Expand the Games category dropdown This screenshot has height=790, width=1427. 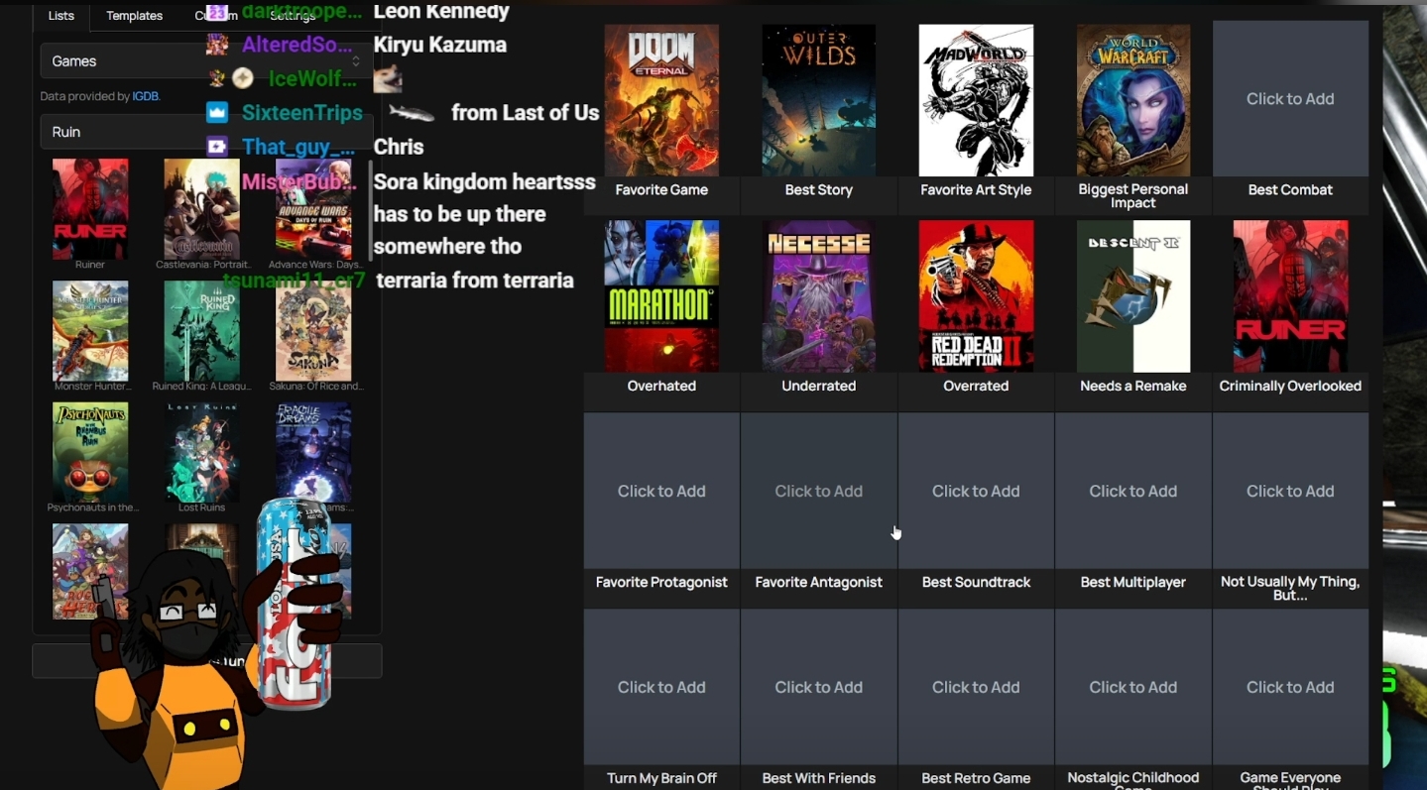point(205,61)
